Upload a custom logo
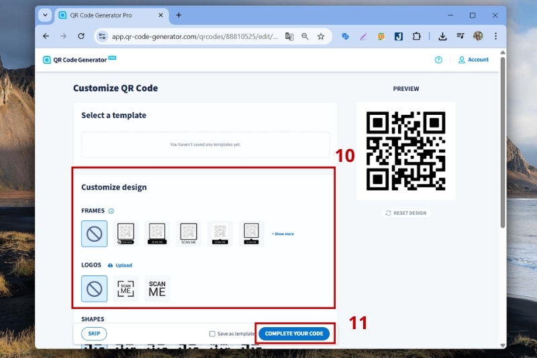The image size is (537, 358). point(120,265)
